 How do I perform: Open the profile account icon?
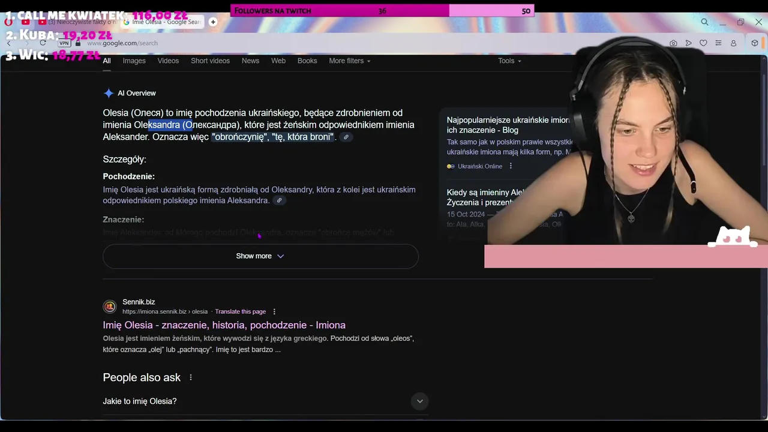point(733,43)
